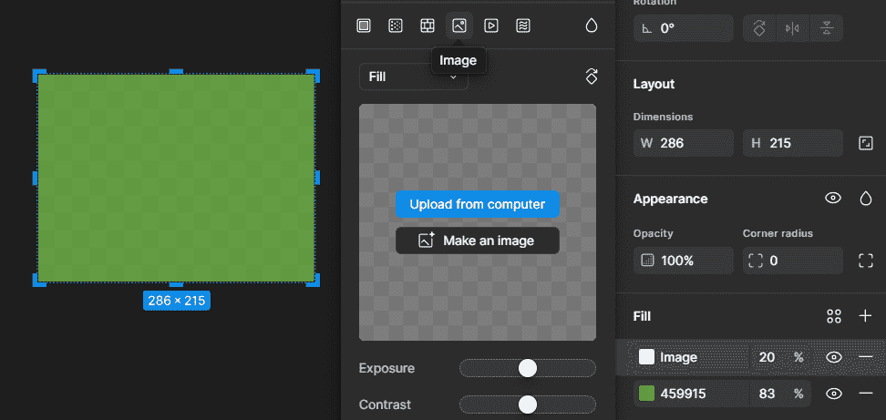The width and height of the screenshot is (886, 420).
Task: Adjust the Contrast slider handle
Action: pyautogui.click(x=527, y=405)
